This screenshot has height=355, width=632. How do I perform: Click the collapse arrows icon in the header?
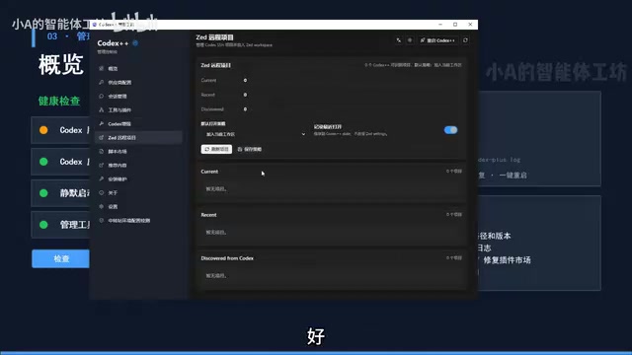(x=399, y=40)
